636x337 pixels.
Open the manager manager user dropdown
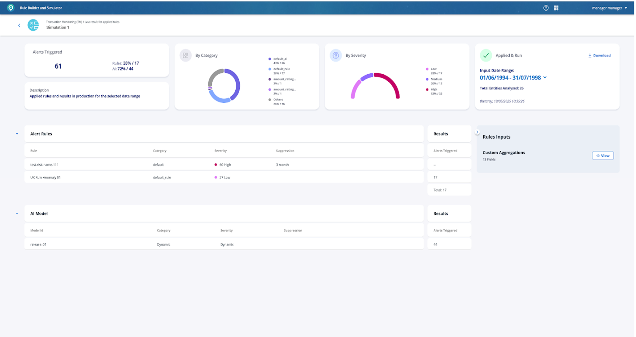point(609,8)
